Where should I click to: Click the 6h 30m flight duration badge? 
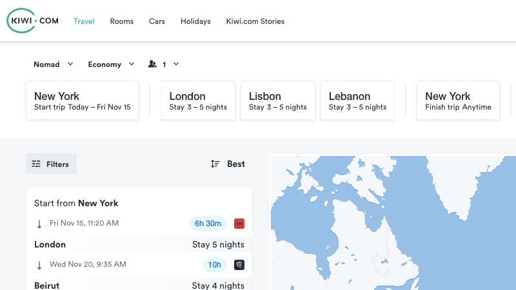208,224
